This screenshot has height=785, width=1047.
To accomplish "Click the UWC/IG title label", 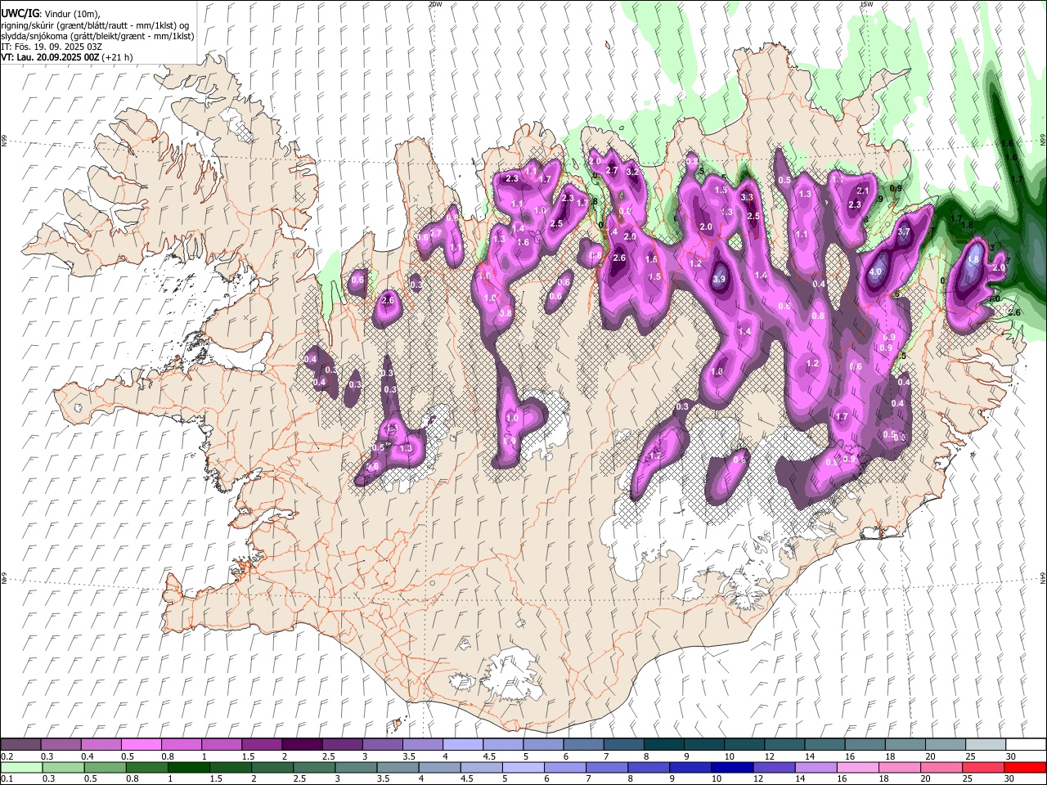I will (x=20, y=13).
